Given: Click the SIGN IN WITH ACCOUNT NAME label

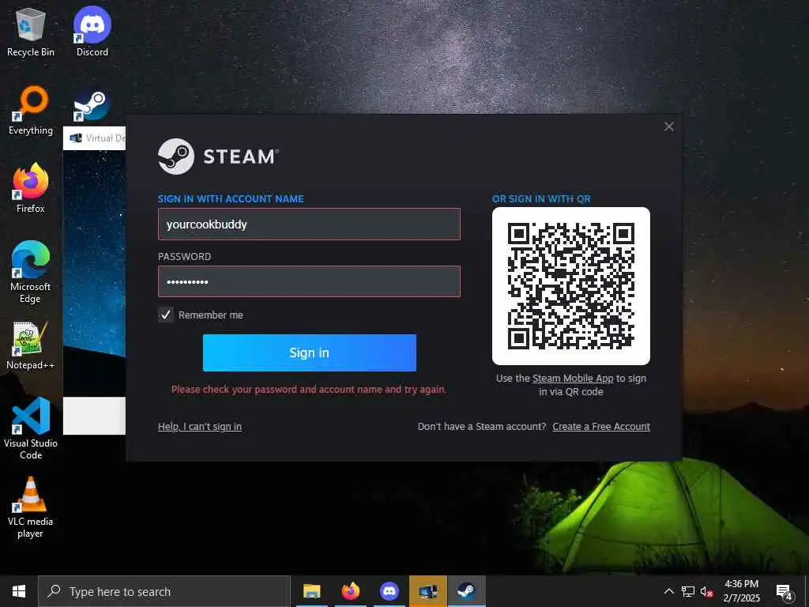Looking at the screenshot, I should [231, 198].
